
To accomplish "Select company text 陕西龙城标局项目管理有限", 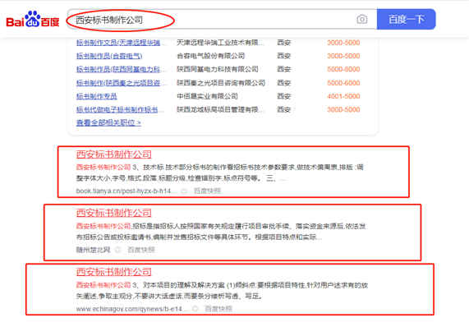I will coord(220,110).
